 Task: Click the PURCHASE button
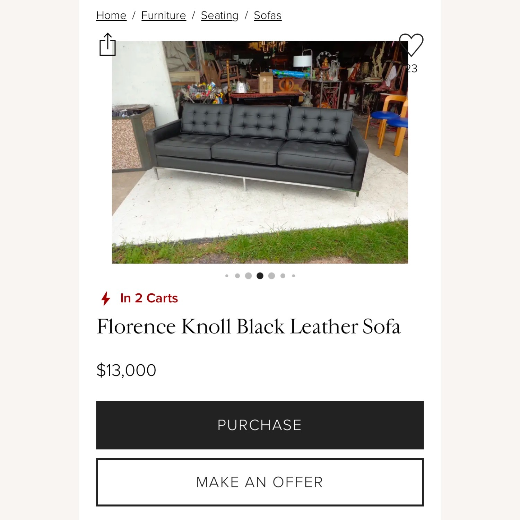tap(260, 424)
